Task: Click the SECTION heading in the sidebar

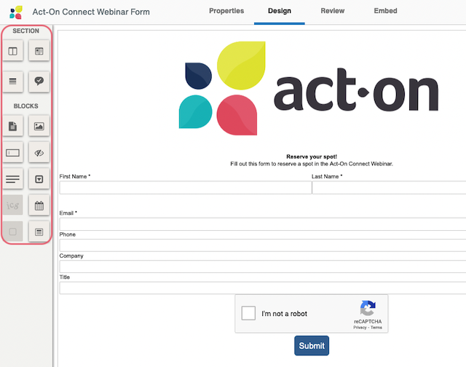Action: pos(26,31)
